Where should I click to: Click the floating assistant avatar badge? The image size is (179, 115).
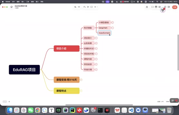pyautogui.click(x=163, y=10)
